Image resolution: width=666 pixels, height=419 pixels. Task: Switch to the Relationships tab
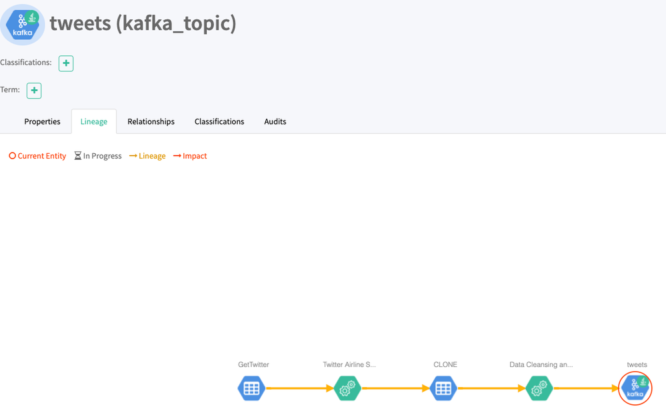(x=151, y=121)
